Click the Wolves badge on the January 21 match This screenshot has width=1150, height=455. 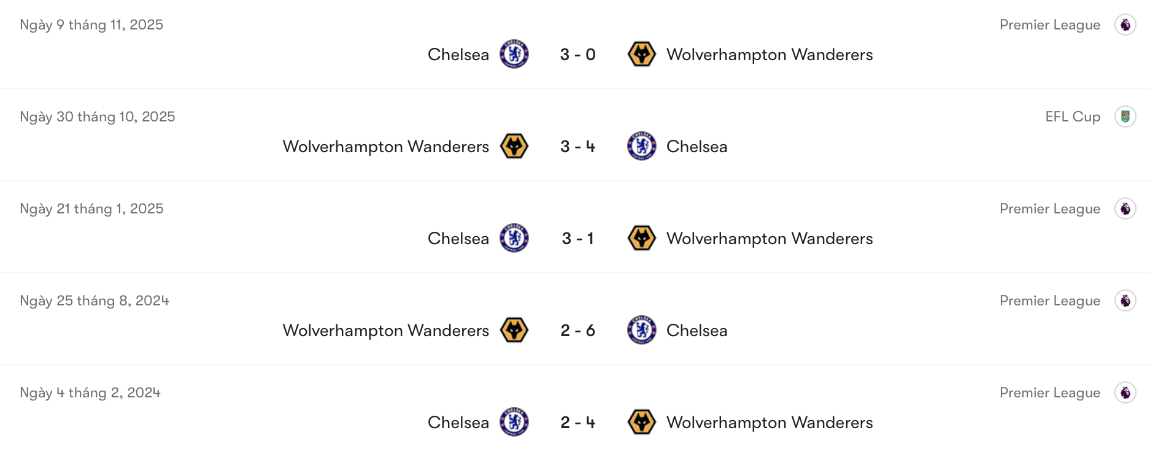(642, 238)
